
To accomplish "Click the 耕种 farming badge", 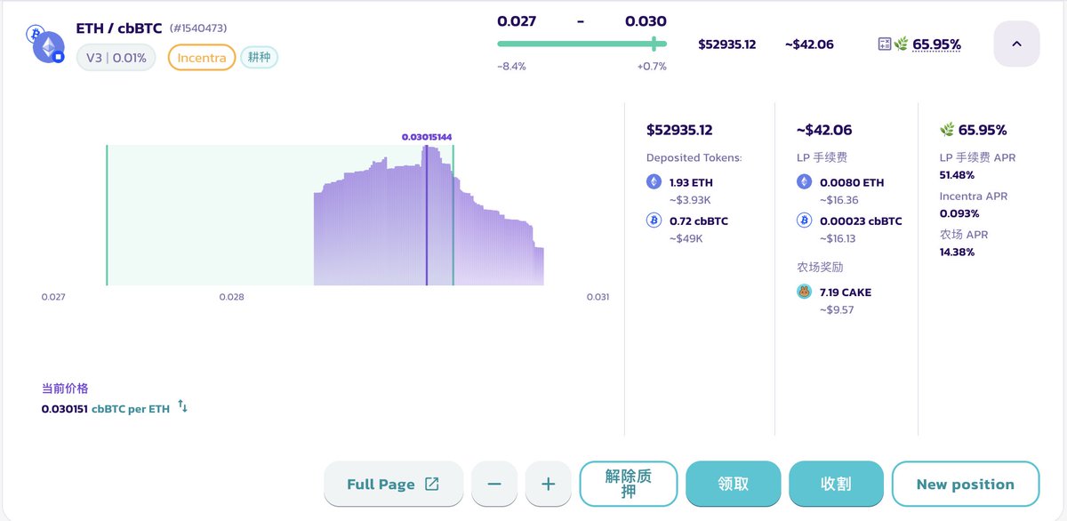I will point(260,58).
